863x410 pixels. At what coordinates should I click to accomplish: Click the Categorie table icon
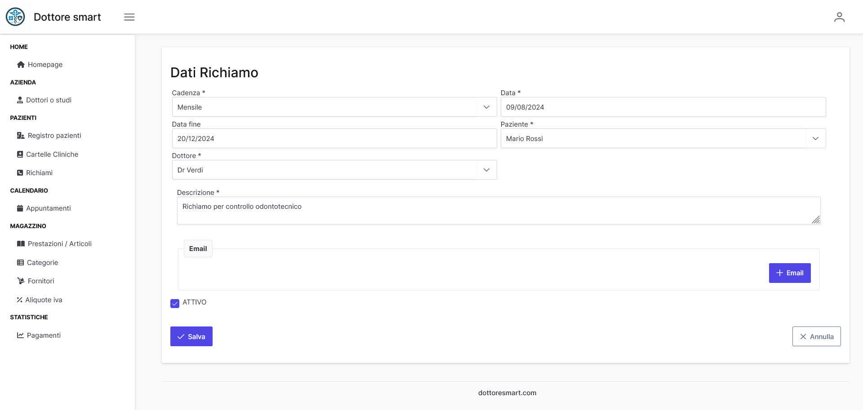20,263
